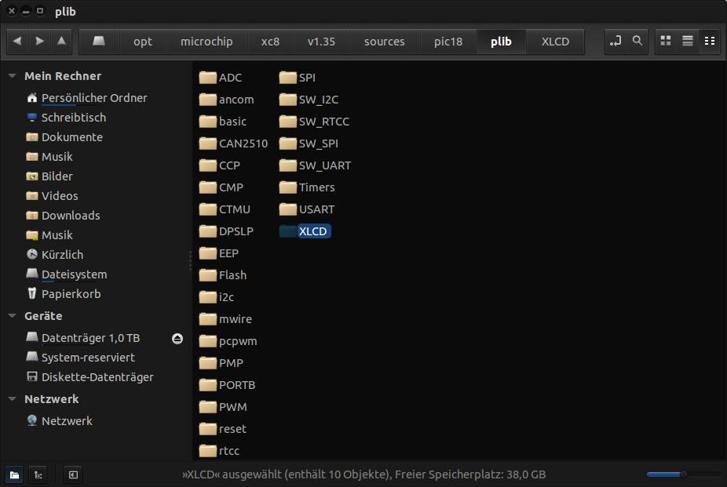
Task: Select the CMP folder icon
Action: click(x=208, y=187)
